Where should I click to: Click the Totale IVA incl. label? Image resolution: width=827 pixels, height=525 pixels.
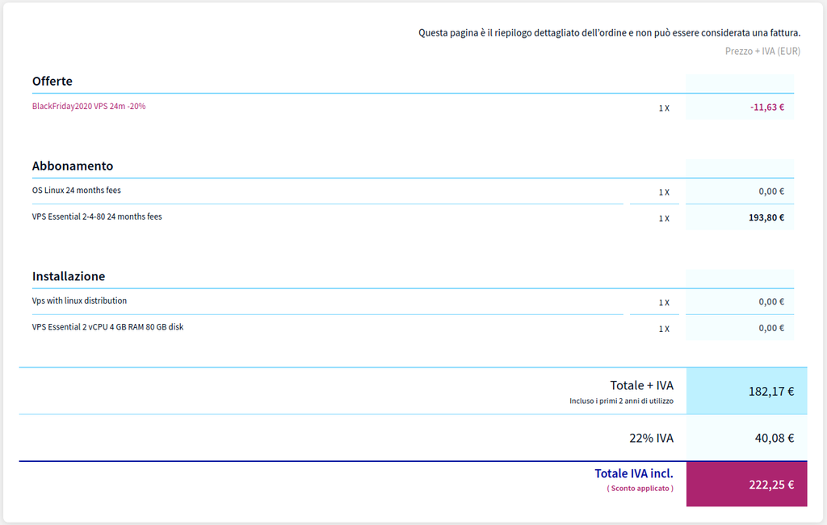(x=633, y=473)
